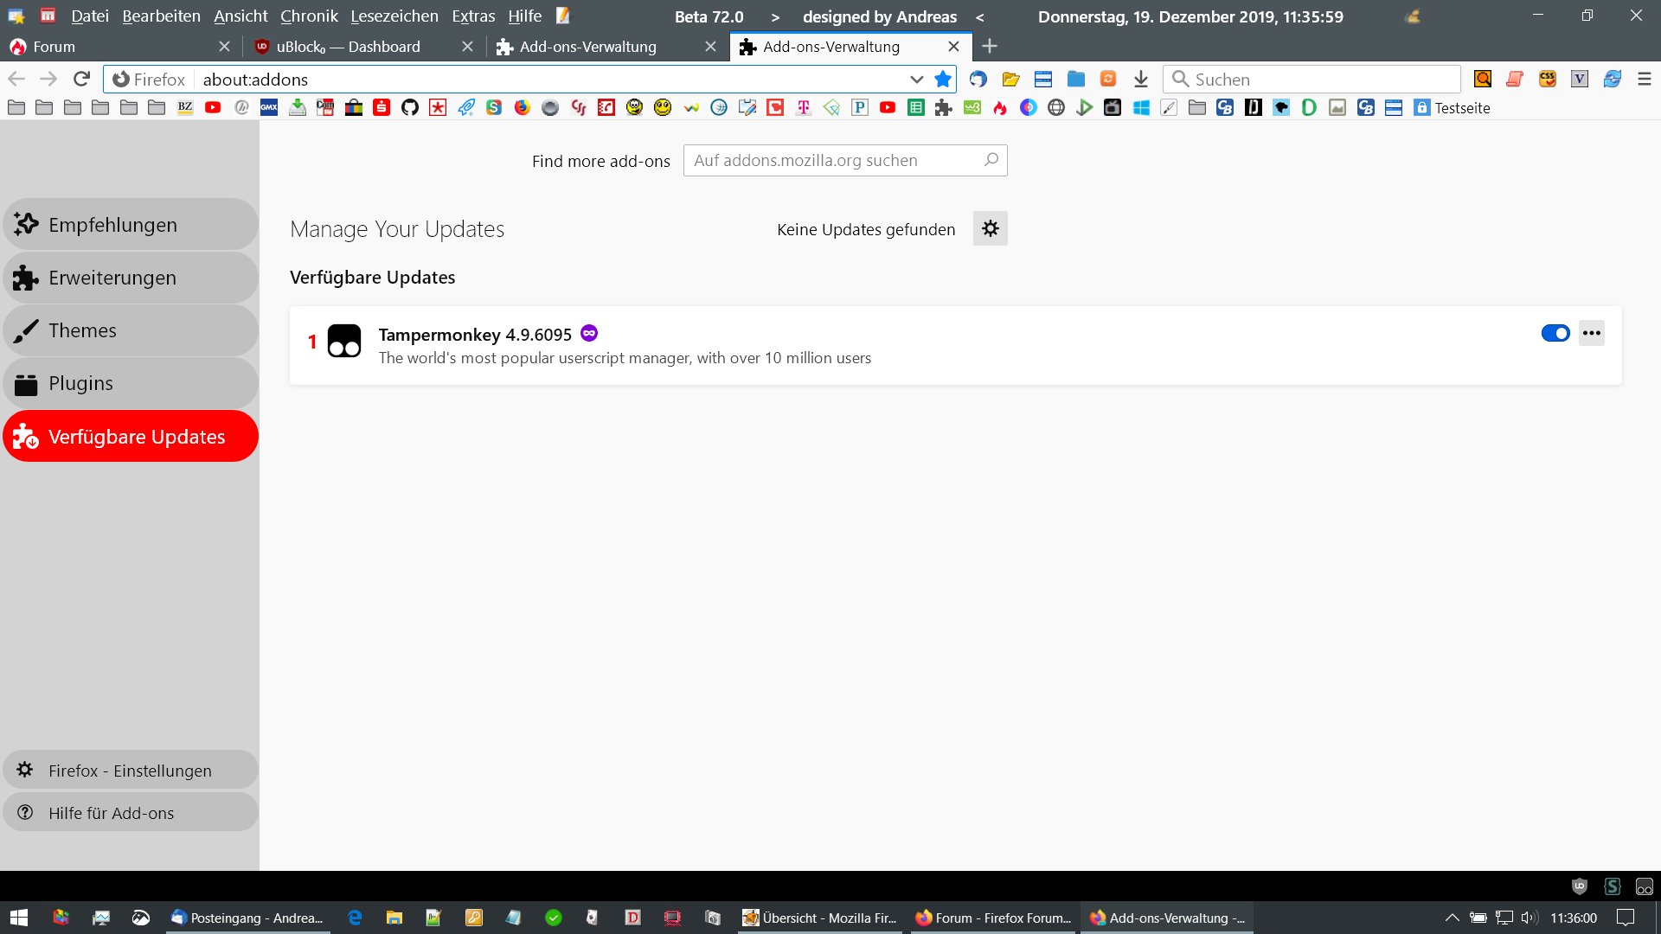Click the Tampermonkey recommended badge icon
1661x934 pixels.
pos(589,333)
